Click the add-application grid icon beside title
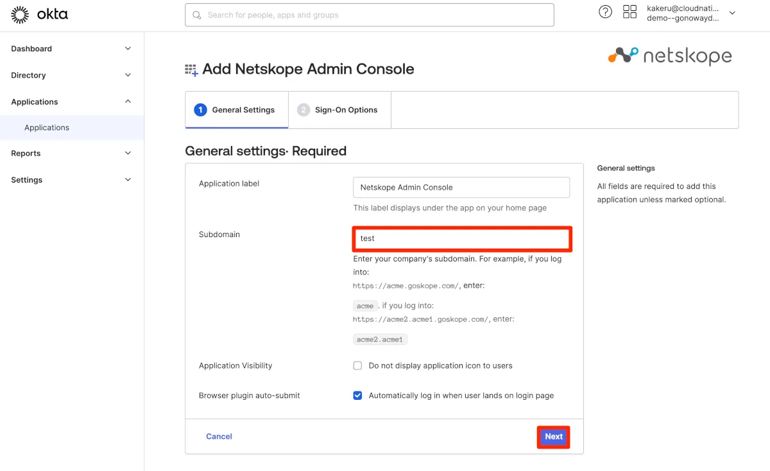The height and width of the screenshot is (471, 770). (191, 70)
